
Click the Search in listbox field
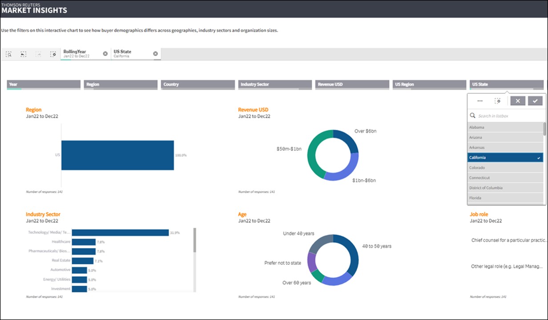[x=507, y=116]
